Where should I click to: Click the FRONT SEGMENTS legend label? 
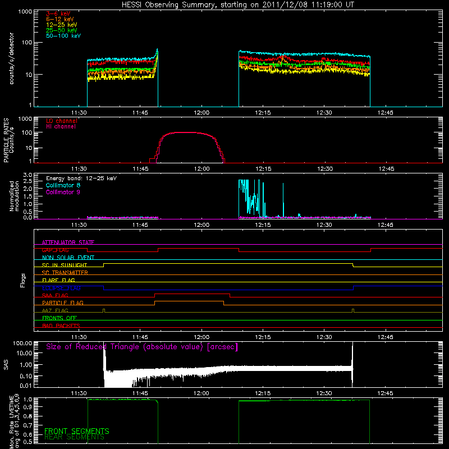point(77,431)
